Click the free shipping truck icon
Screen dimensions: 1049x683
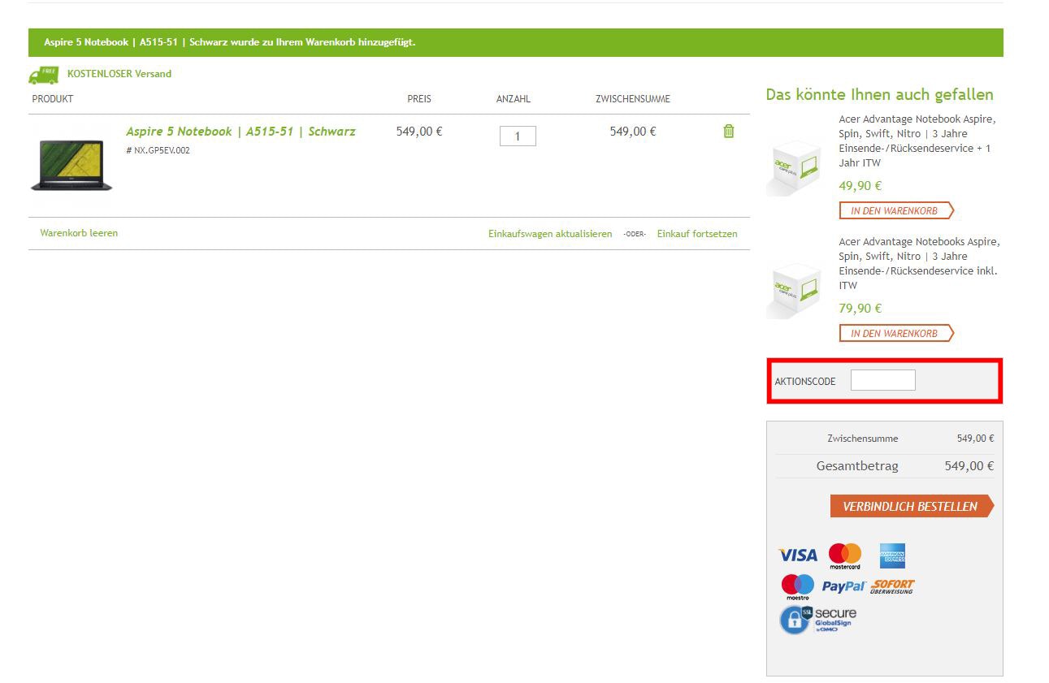click(44, 75)
